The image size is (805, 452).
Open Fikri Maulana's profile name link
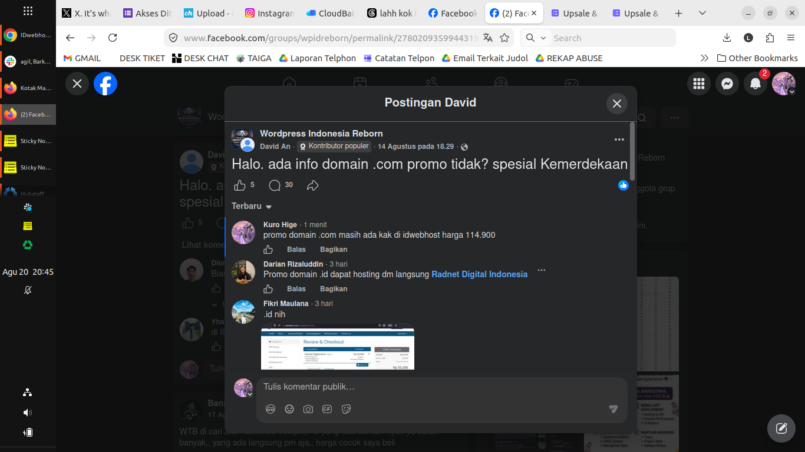pyautogui.click(x=286, y=304)
